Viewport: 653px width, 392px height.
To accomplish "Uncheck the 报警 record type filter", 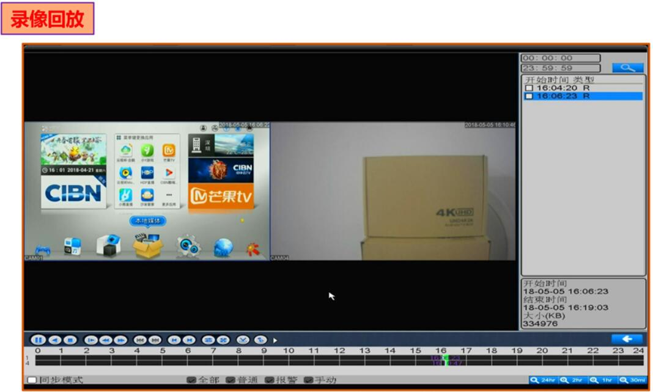I will click(270, 380).
